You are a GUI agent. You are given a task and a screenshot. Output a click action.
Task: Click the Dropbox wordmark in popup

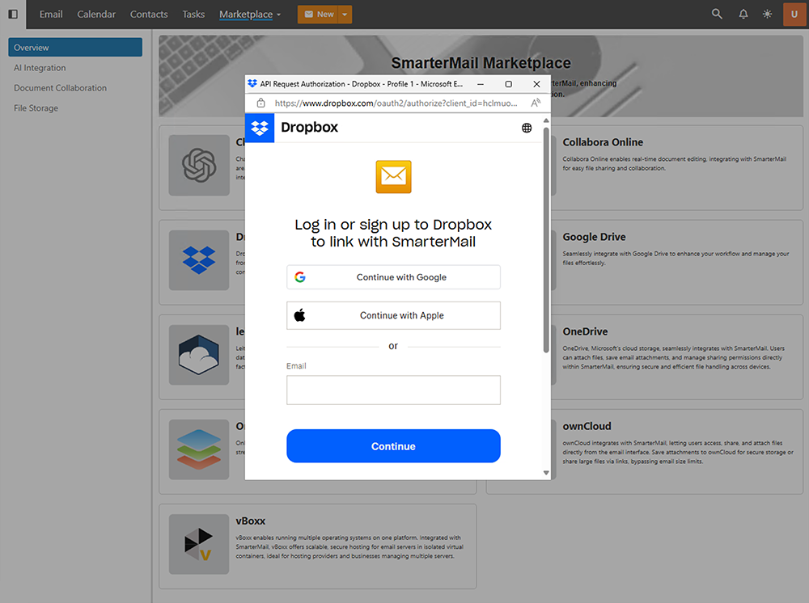[x=310, y=127]
